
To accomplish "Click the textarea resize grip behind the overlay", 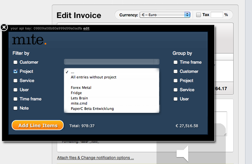I will tap(225, 134).
